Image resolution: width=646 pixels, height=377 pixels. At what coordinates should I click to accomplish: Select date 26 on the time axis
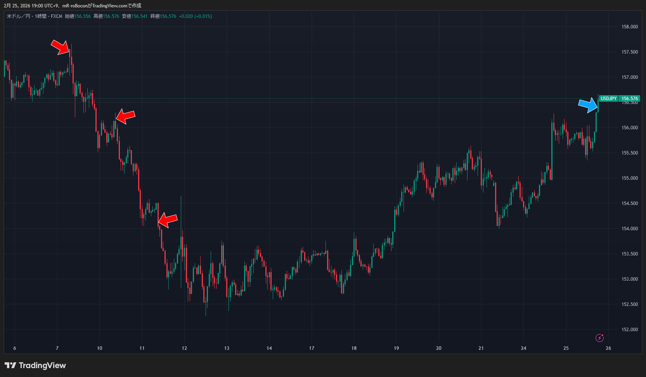point(608,348)
